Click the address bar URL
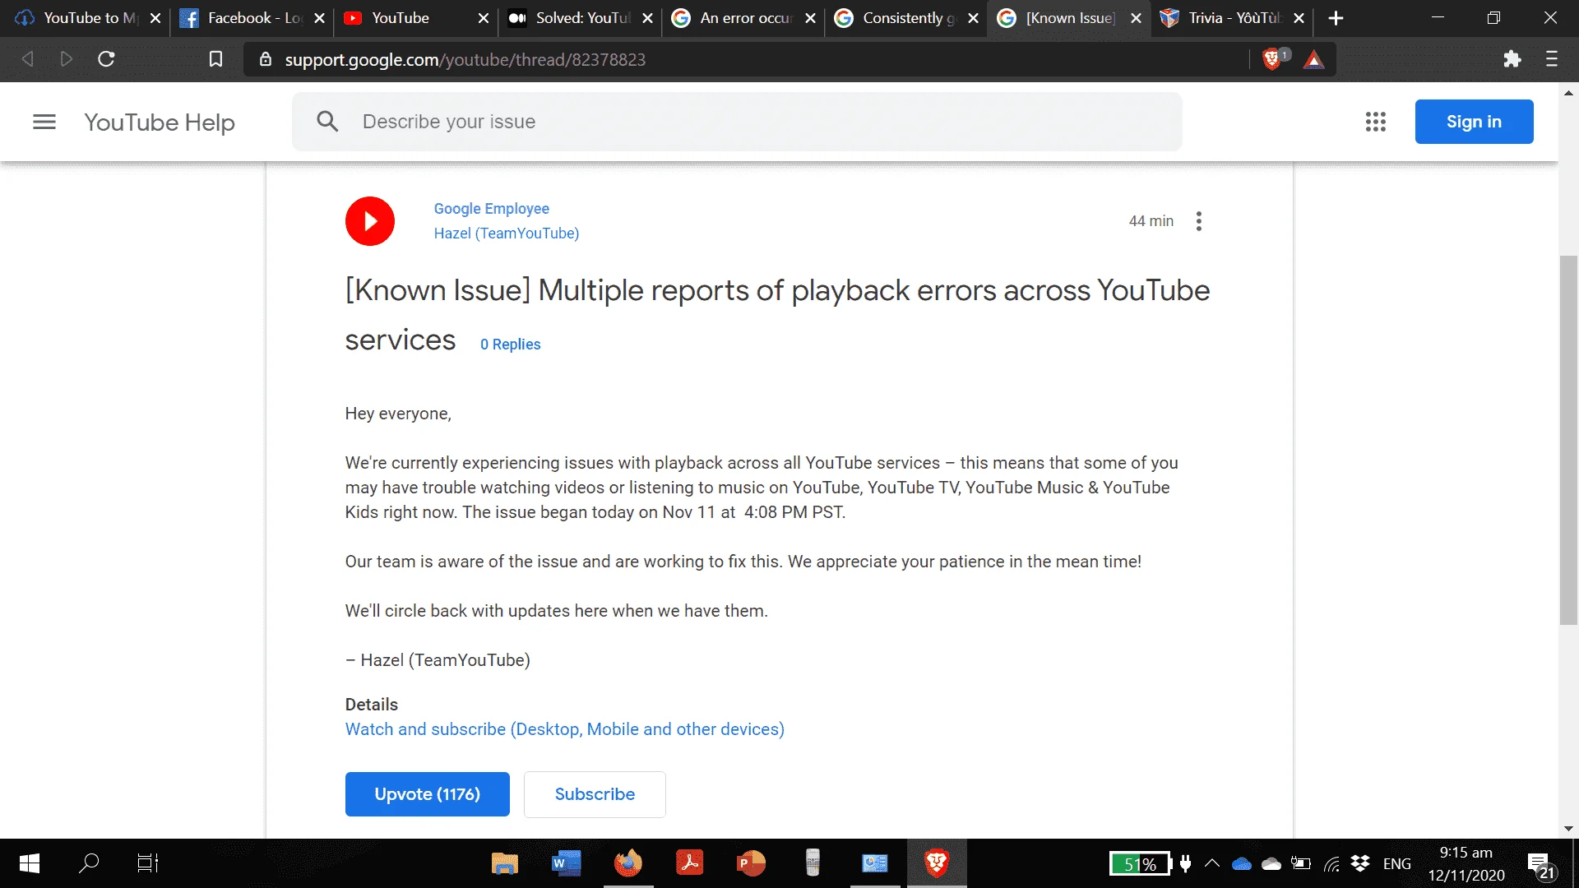Image resolution: width=1579 pixels, height=888 pixels. click(x=465, y=59)
